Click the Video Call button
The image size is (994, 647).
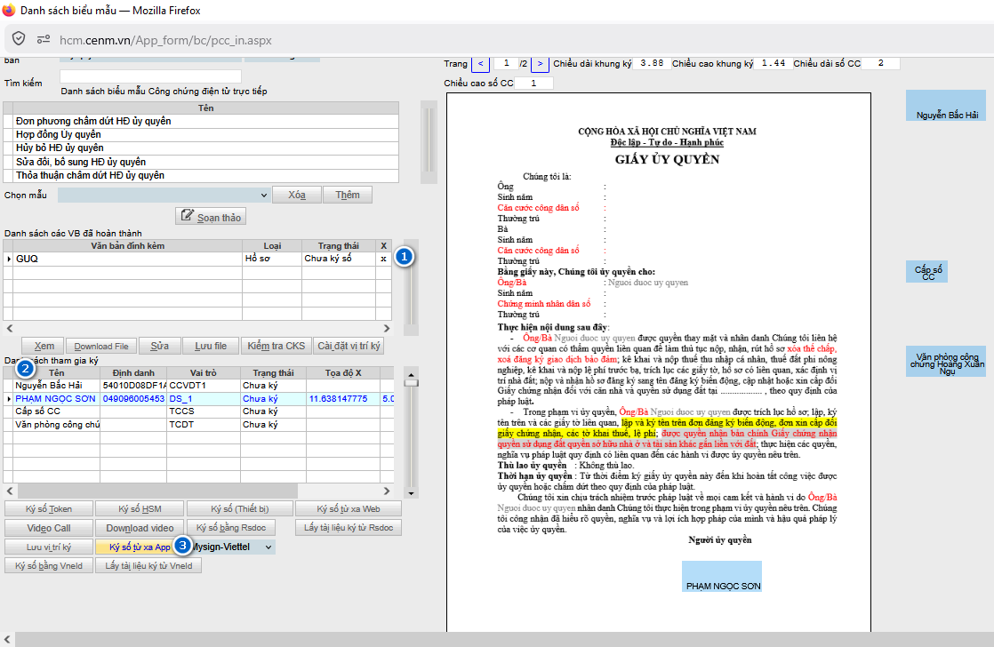point(49,528)
